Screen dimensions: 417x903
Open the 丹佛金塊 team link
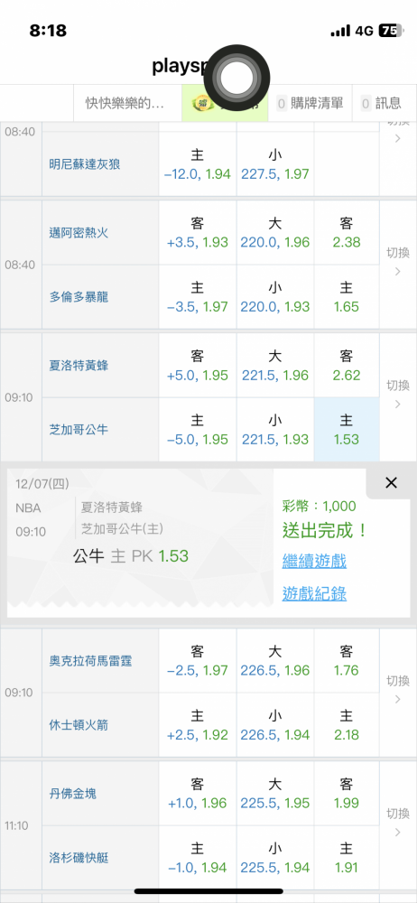point(72,794)
